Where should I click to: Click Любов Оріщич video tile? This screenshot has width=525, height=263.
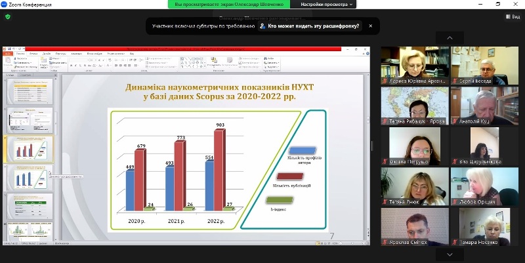tap(484, 186)
